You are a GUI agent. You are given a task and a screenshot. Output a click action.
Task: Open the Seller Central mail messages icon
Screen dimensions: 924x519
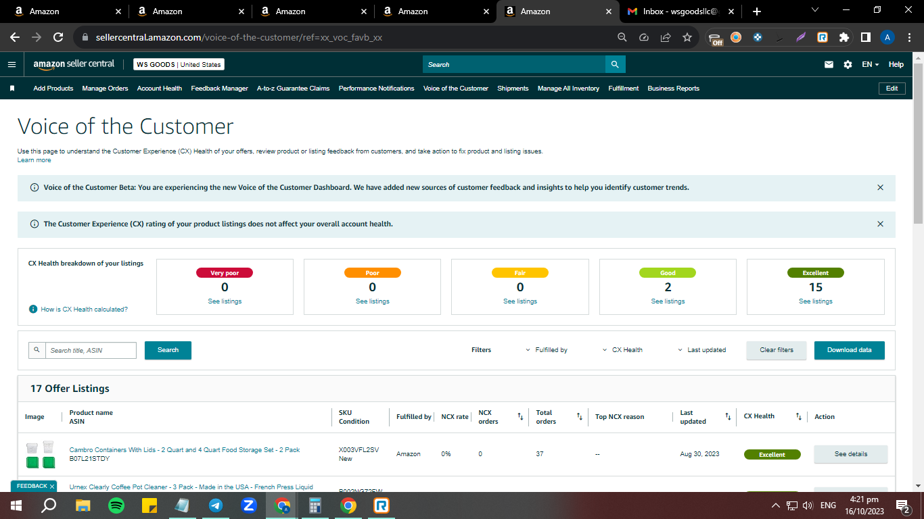click(829, 65)
